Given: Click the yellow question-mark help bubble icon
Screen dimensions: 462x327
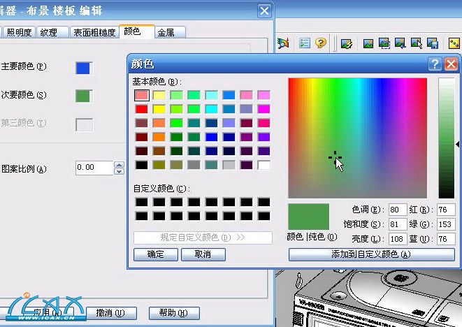Looking at the screenshot, I should point(321,43).
